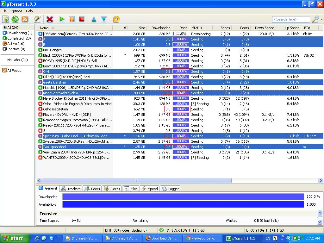
Task: Click the Windows Start button
Action: 13,238
